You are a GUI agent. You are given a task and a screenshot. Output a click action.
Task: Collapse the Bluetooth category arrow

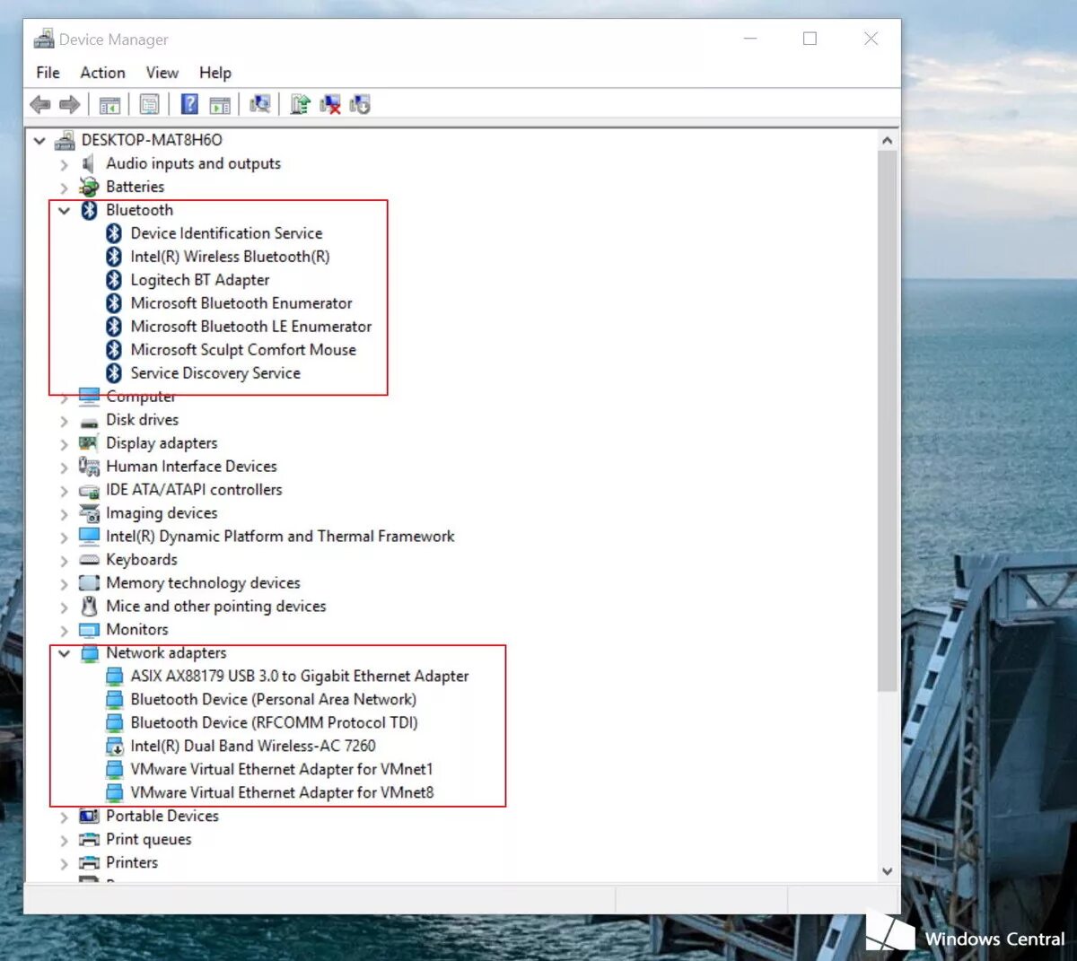[64, 211]
